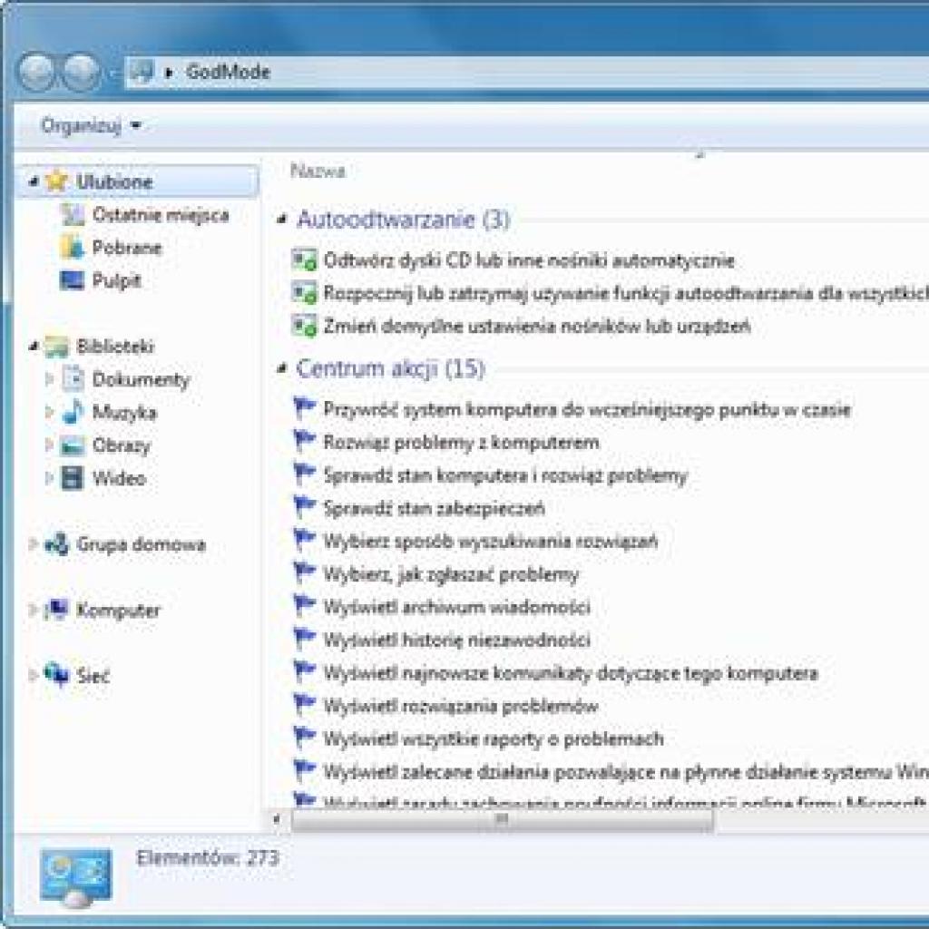The width and height of the screenshot is (929, 929).
Task: Click flag icon beside 'Wyświetl archiwum wiadomości'
Action: click(305, 606)
